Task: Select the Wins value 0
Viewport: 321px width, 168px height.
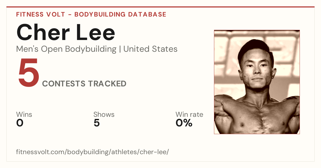Action: [20, 123]
